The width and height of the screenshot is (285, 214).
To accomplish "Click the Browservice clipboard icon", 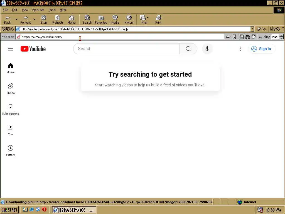I will click(x=254, y=37).
